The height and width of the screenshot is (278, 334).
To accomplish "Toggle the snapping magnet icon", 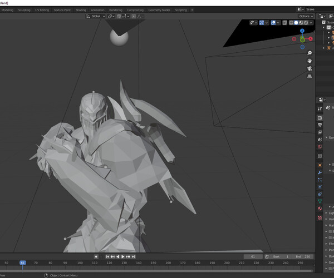I will [119, 16].
